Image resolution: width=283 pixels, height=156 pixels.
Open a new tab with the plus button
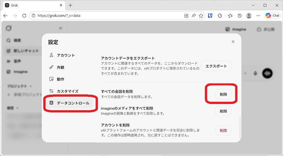70,5
